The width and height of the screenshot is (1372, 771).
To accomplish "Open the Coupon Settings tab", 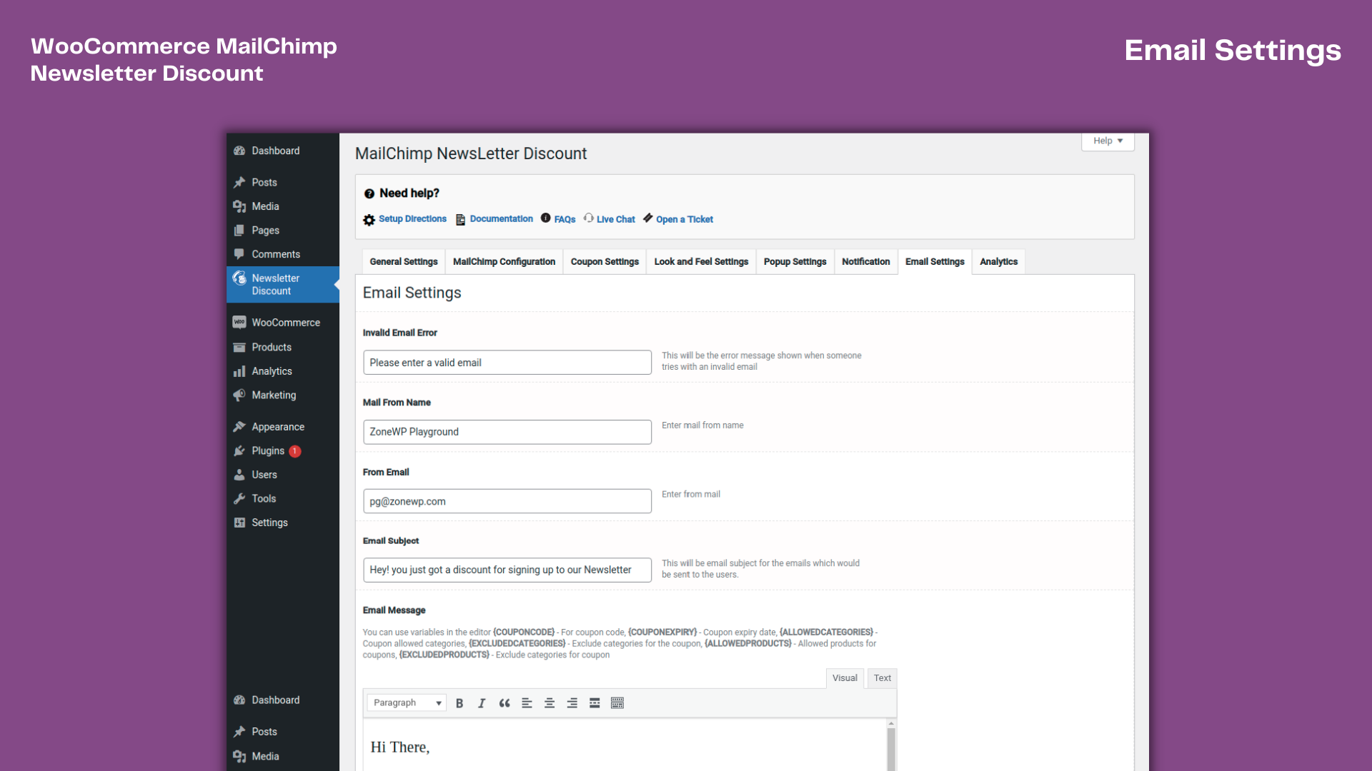I will click(x=605, y=262).
